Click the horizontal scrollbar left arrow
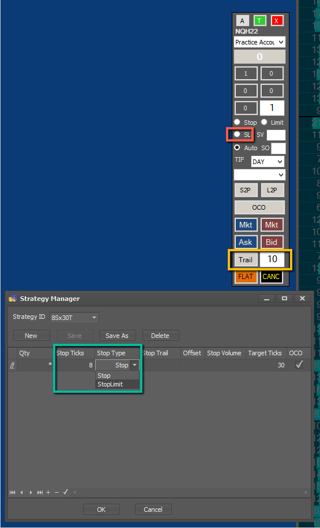 click(x=74, y=492)
